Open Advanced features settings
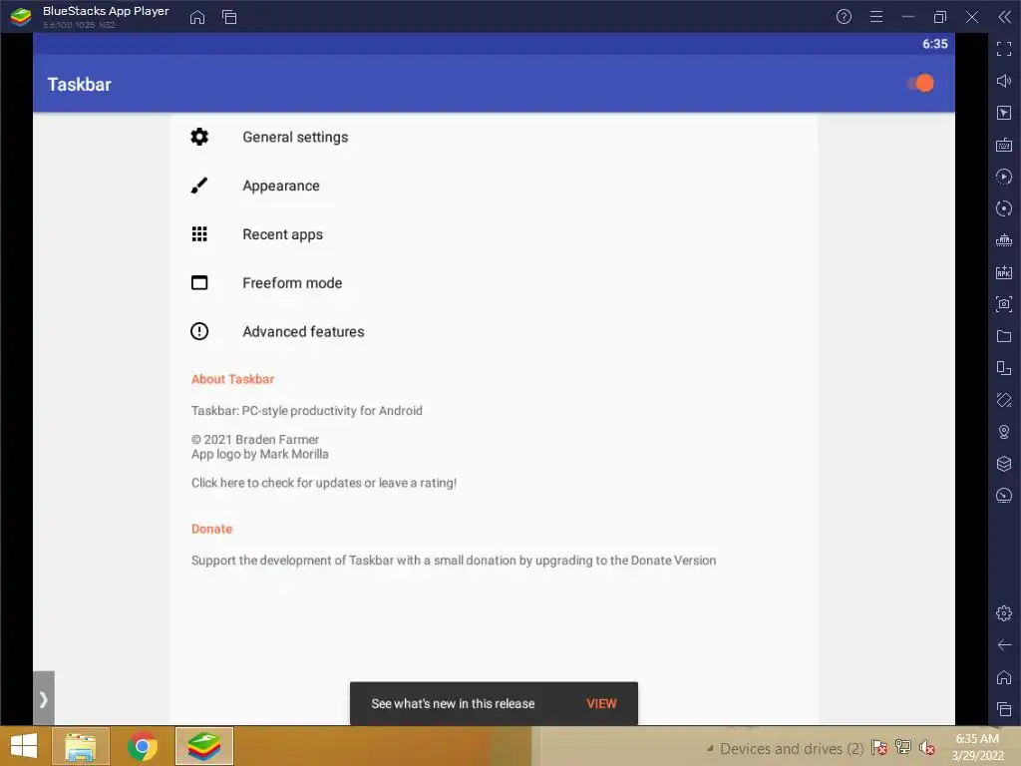1021x766 pixels. [x=494, y=331]
